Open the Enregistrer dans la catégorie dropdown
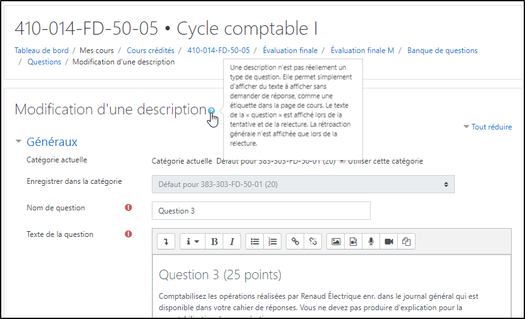 point(303,184)
